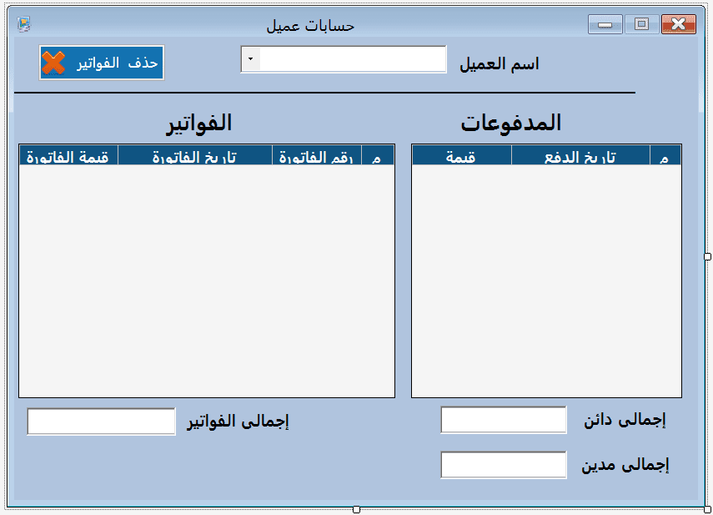Screen dimensions: 713x515
Task: Click the تاريخ الدفع column header
Action: pos(580,155)
